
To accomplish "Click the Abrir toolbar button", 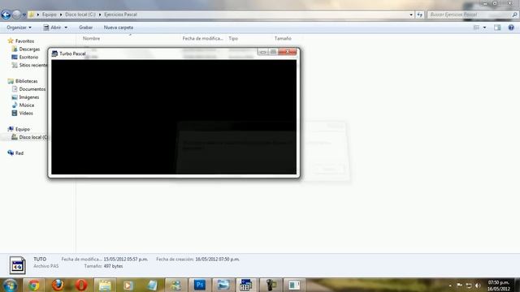I will (52, 28).
